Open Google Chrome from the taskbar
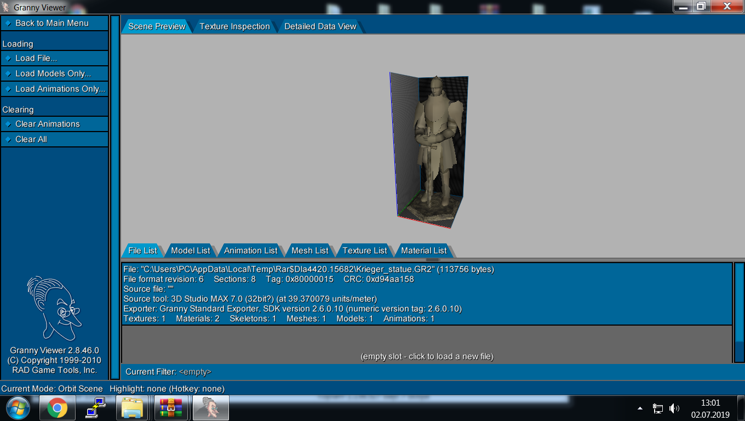745x421 pixels. tap(58, 408)
